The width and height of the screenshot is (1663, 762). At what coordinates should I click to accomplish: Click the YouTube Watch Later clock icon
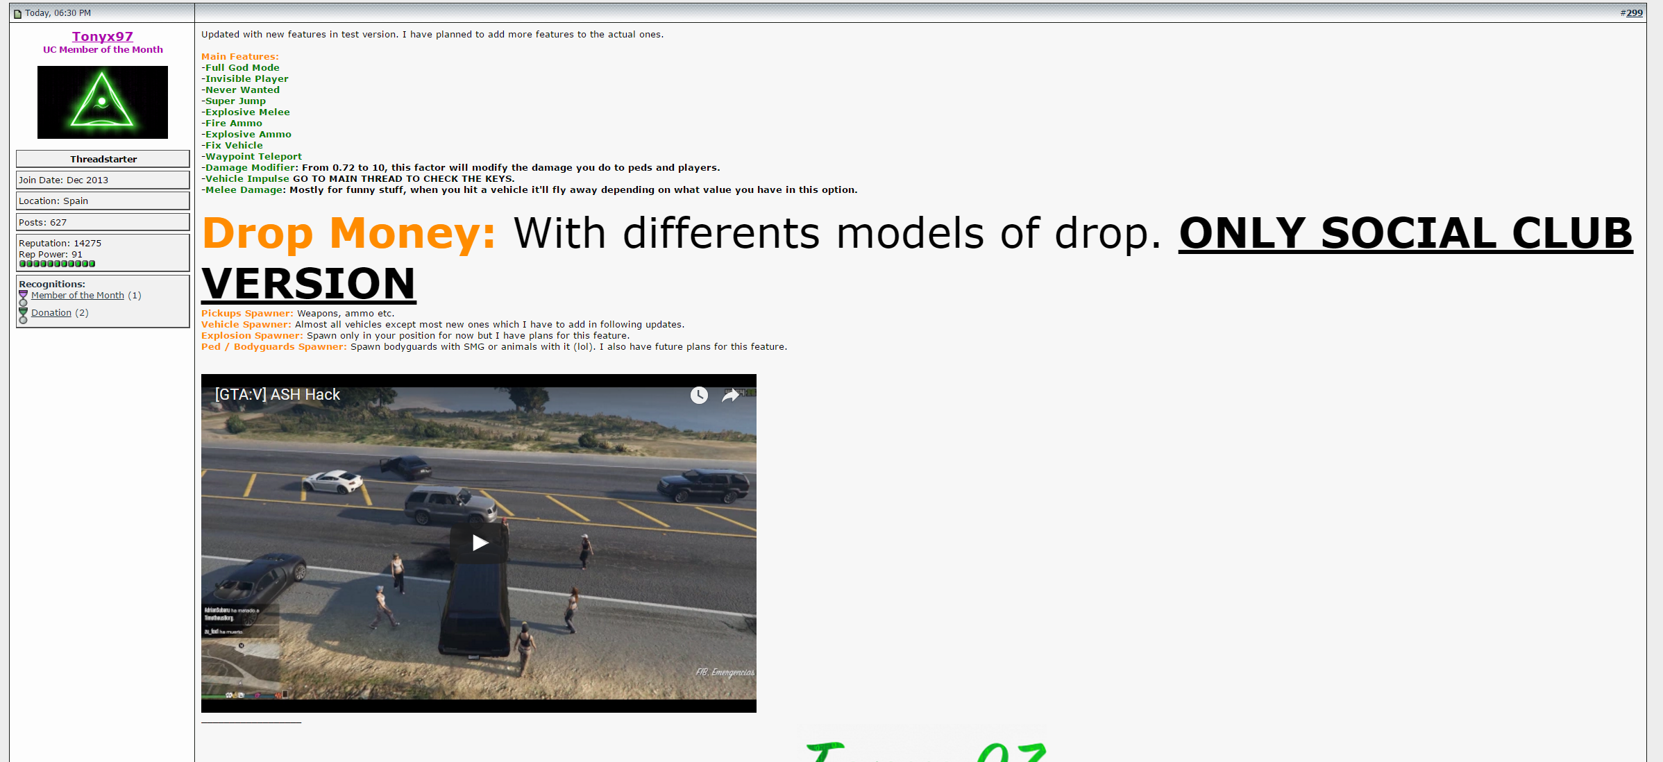coord(699,395)
